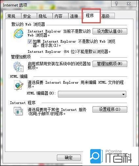
Task: Click the Internet Explorer logo icon
Action: [x=18, y=33]
